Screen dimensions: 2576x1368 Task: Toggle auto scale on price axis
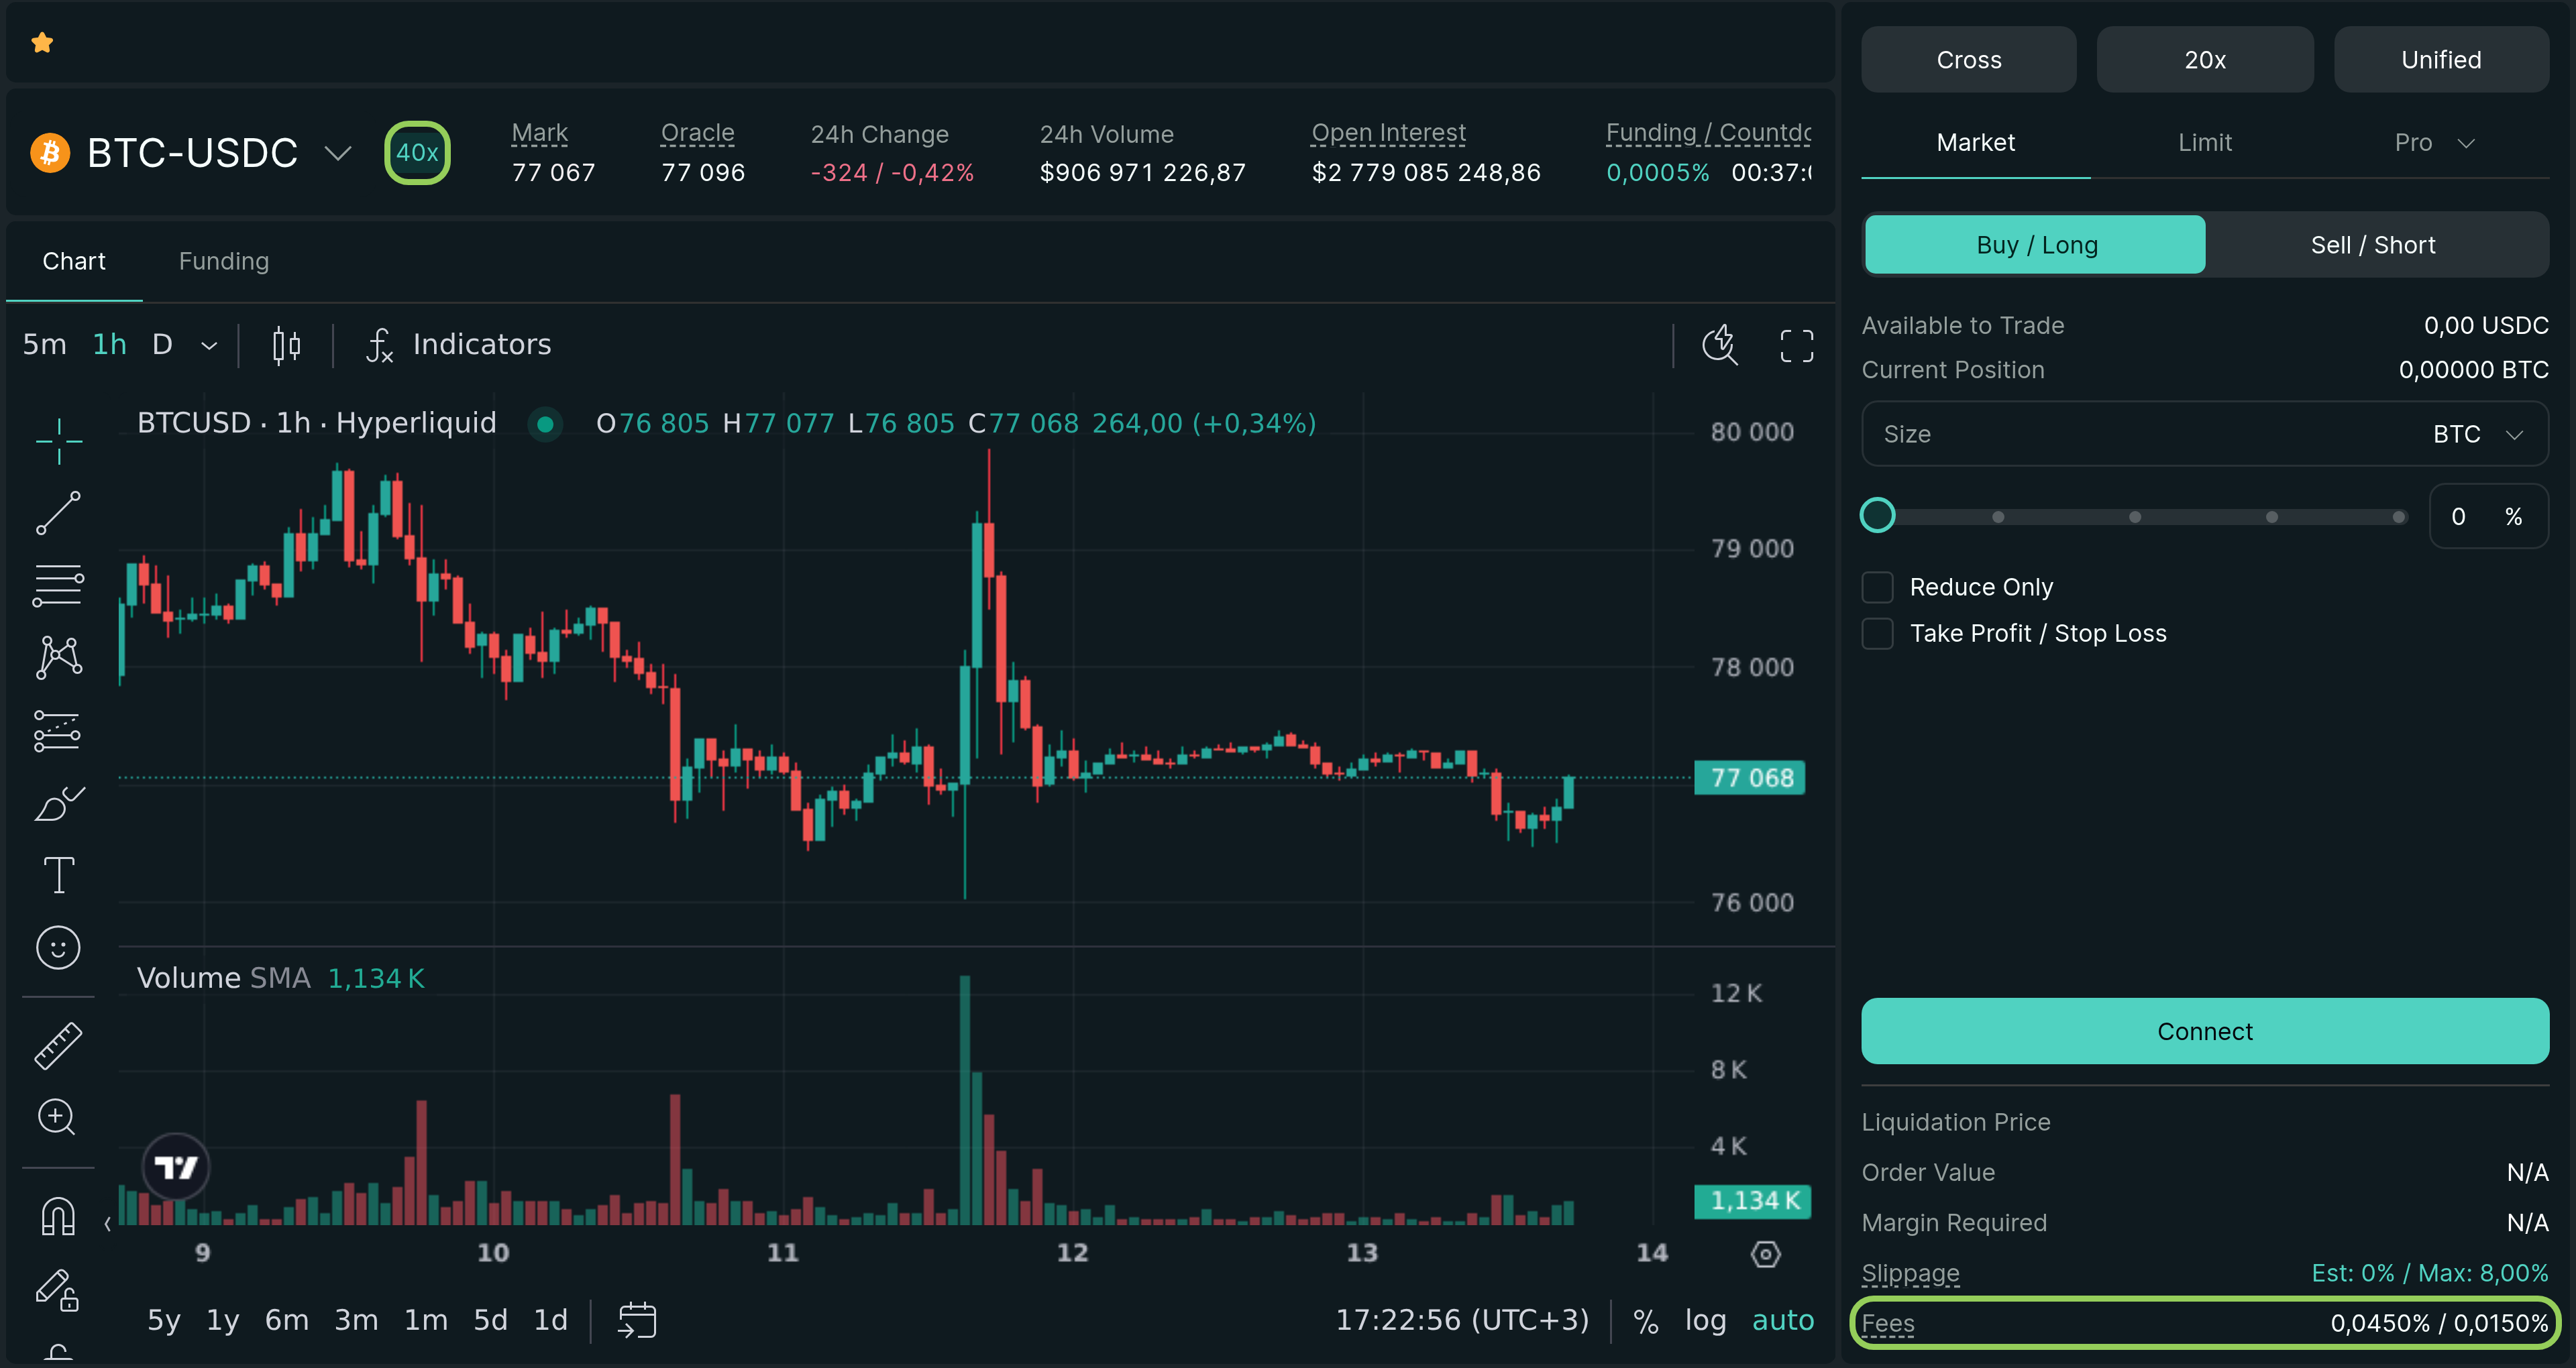point(1782,1321)
